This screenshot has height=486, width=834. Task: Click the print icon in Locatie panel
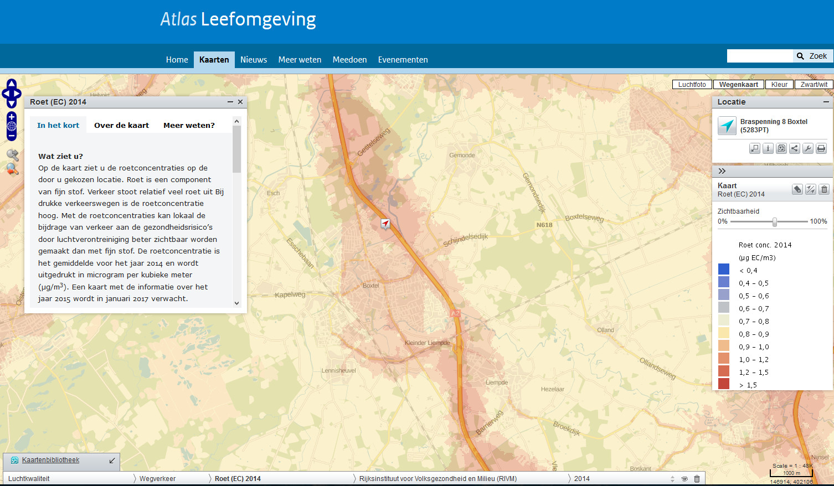[x=821, y=148]
